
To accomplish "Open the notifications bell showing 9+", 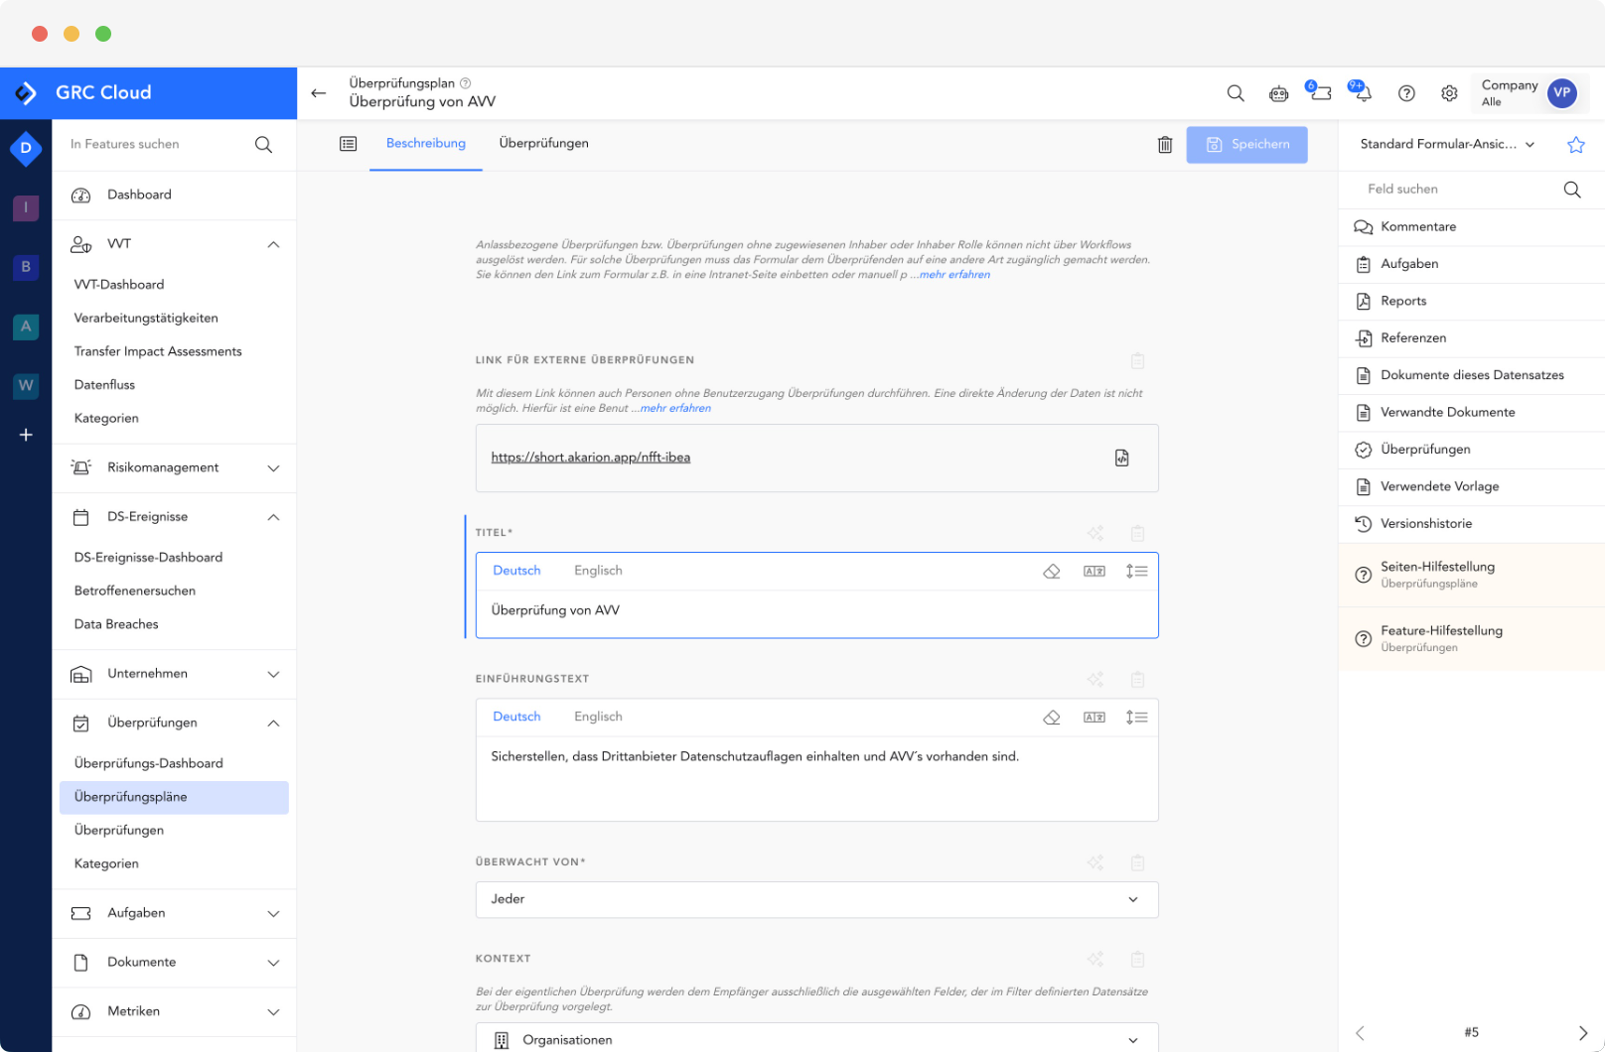I will click(x=1362, y=93).
